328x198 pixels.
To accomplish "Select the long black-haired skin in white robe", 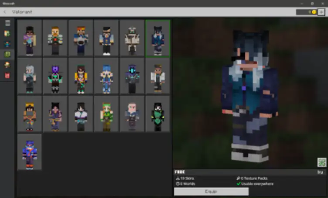I will click(x=81, y=114).
